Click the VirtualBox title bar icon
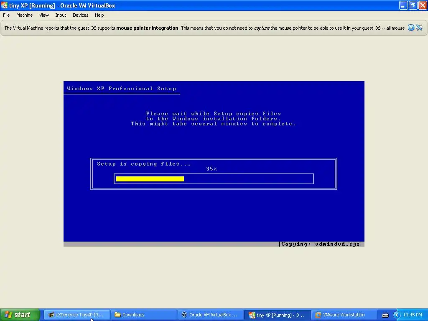The height and width of the screenshot is (321, 428). point(4,5)
